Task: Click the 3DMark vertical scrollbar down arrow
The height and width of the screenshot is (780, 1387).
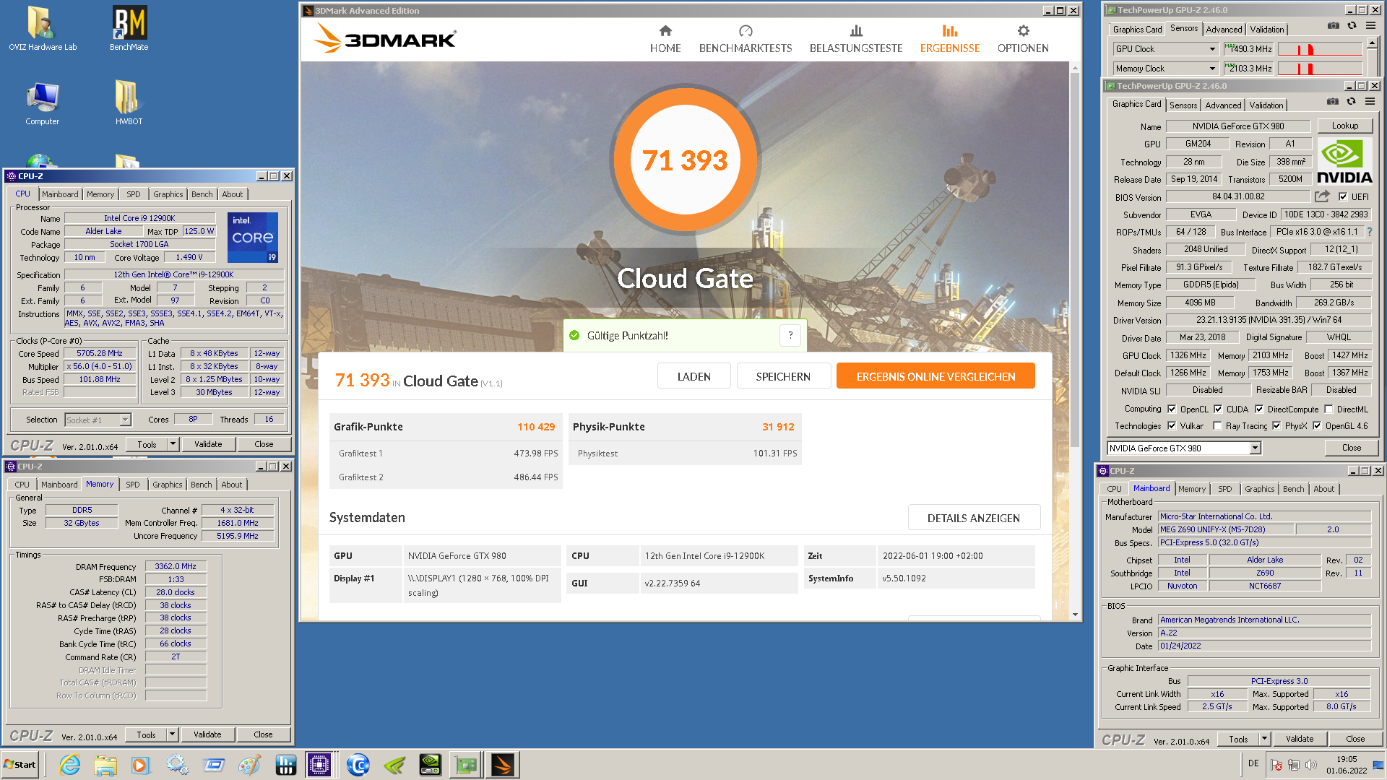Action: point(1075,615)
